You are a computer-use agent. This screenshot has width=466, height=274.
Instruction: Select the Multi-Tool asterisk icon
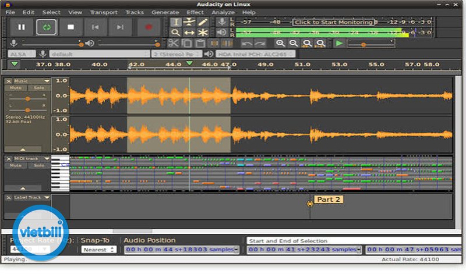coord(203,33)
